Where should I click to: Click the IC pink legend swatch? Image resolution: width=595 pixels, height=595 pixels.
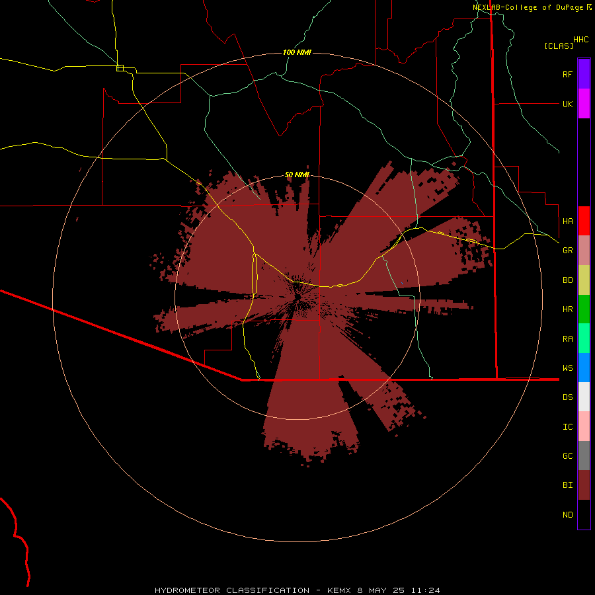click(x=584, y=426)
